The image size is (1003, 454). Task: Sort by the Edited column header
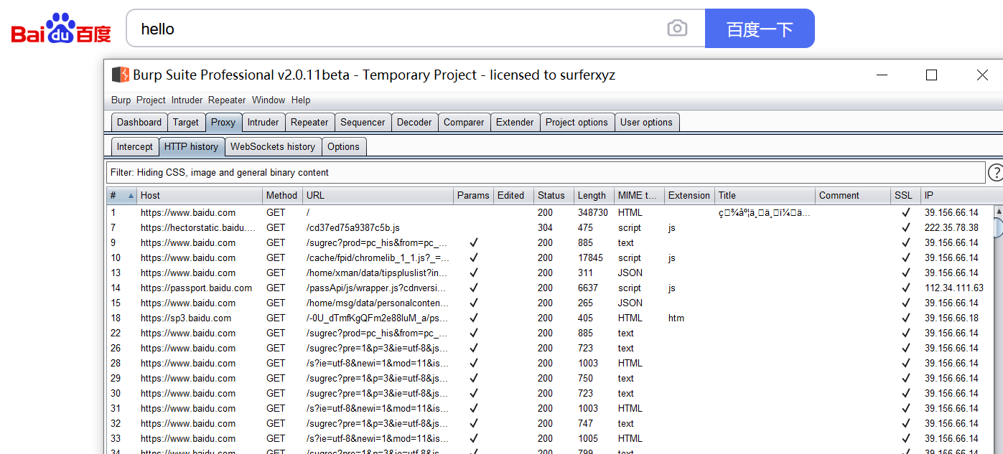513,195
